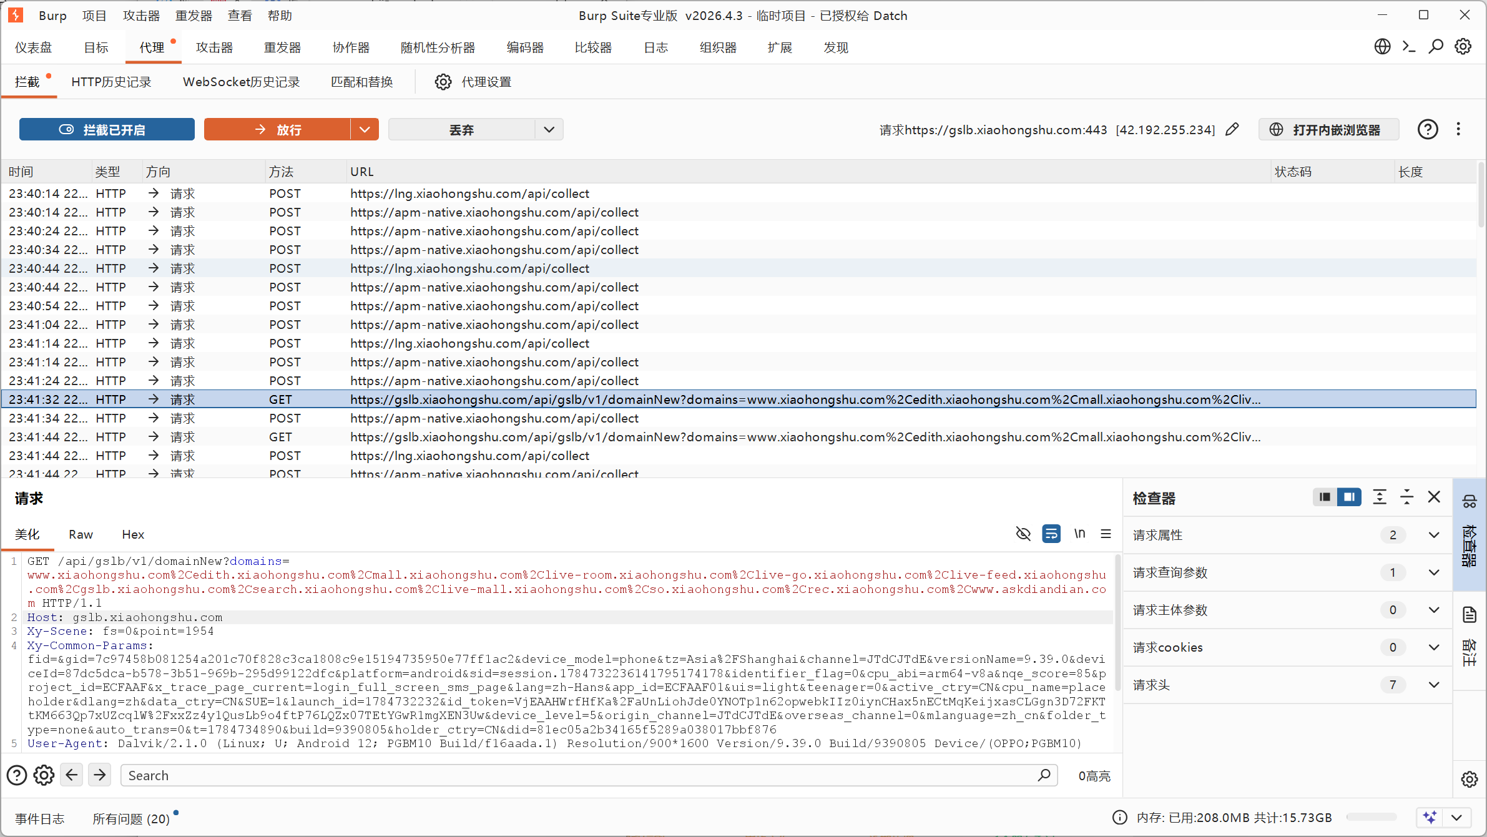Click the 放行 forward button

(x=277, y=129)
